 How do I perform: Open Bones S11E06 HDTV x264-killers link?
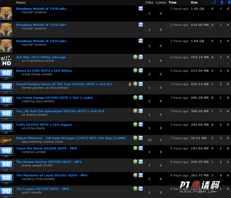tap(44, 71)
